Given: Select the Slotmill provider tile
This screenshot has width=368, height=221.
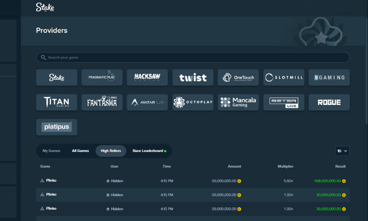Looking at the screenshot, I should (x=284, y=78).
